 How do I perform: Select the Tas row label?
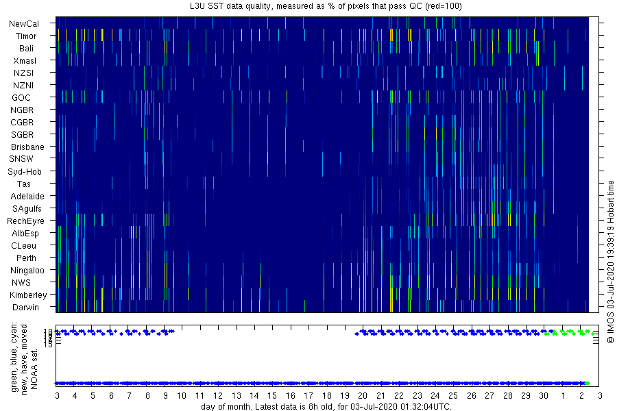click(23, 184)
